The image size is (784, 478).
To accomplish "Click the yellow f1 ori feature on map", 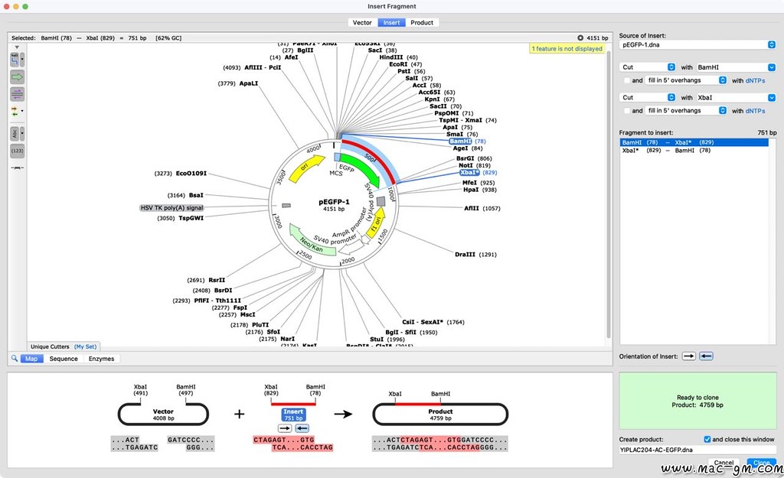I will click(x=375, y=223).
